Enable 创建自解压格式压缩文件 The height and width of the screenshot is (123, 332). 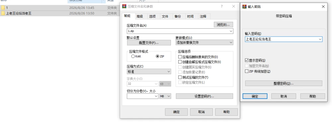[180, 62]
